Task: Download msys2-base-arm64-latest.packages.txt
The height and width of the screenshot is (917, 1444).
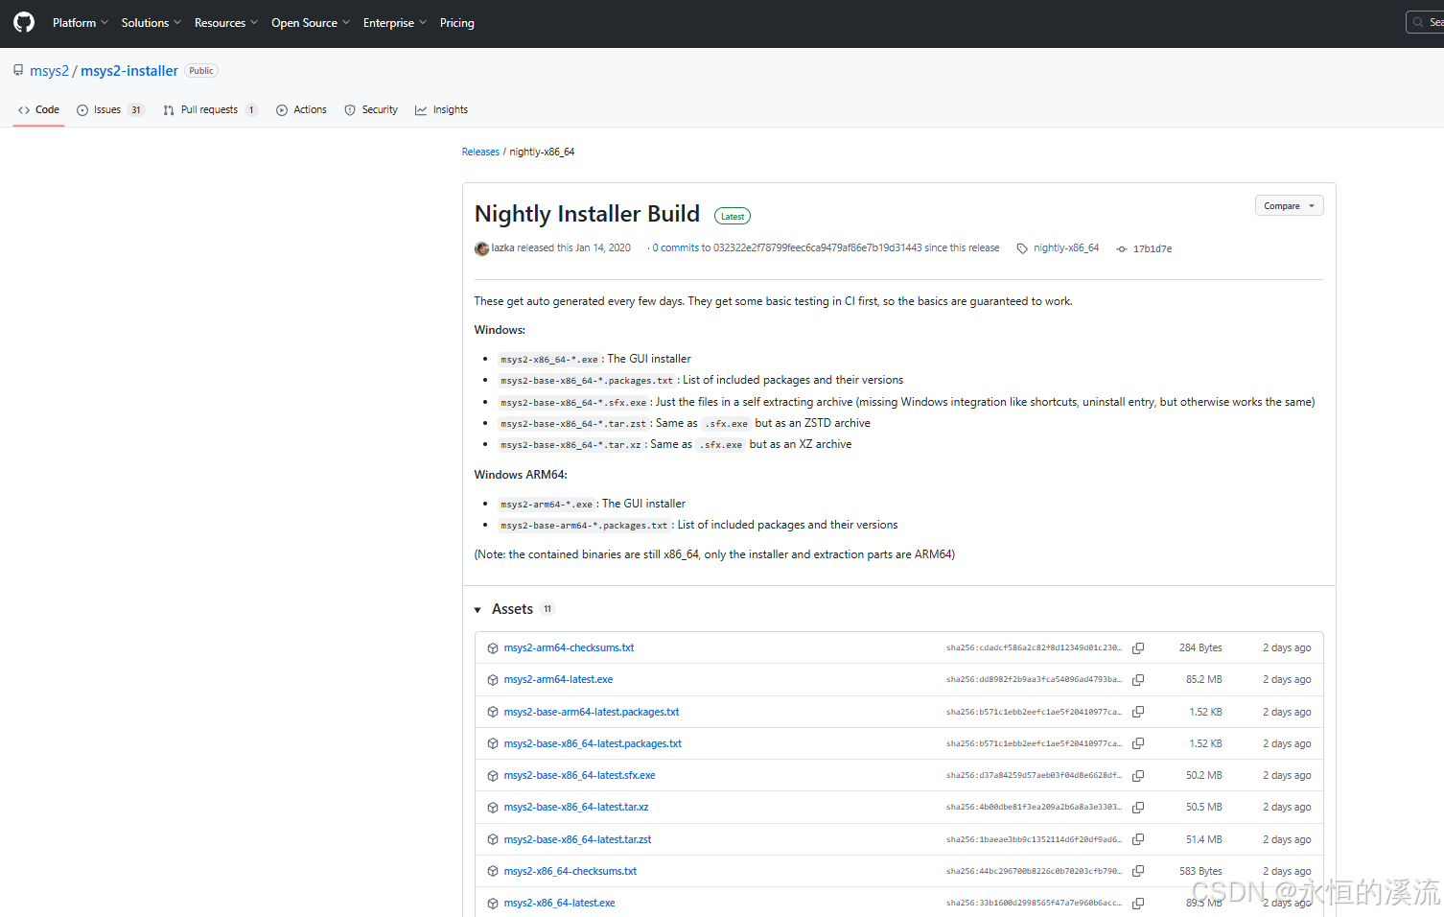Action: click(x=592, y=712)
